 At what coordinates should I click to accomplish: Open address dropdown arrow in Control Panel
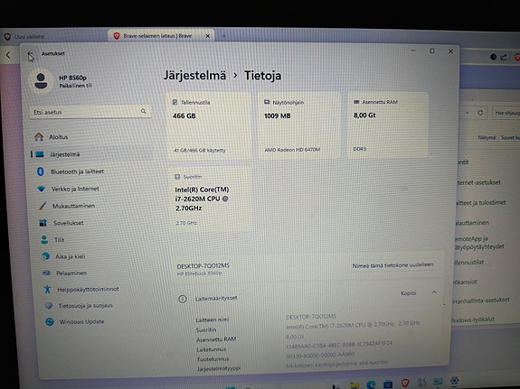click(468, 113)
